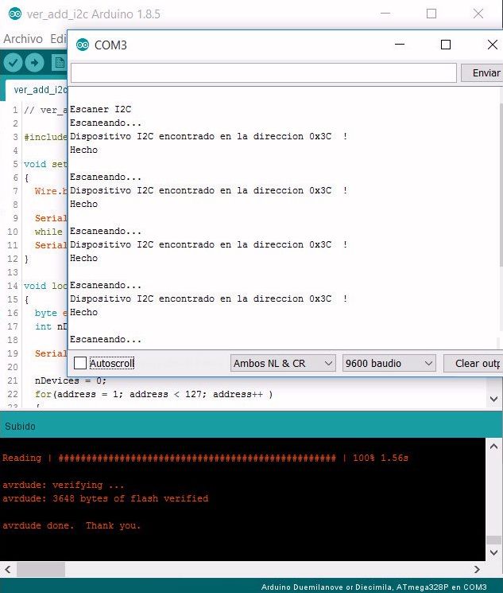Viewport: 503px width, 593px height.
Task: Enable the Autoscroll checkbox
Action: pos(80,363)
